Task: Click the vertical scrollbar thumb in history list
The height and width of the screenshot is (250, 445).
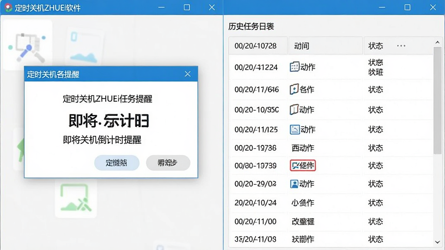Action: [x=437, y=101]
